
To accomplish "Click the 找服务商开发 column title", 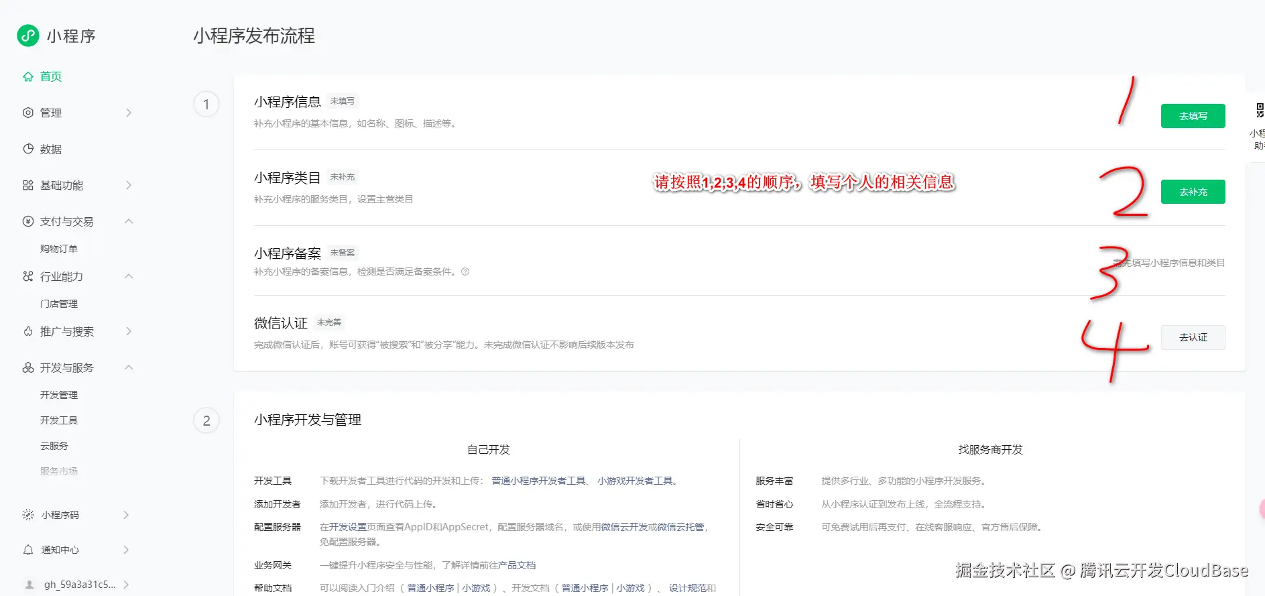I will [x=991, y=450].
